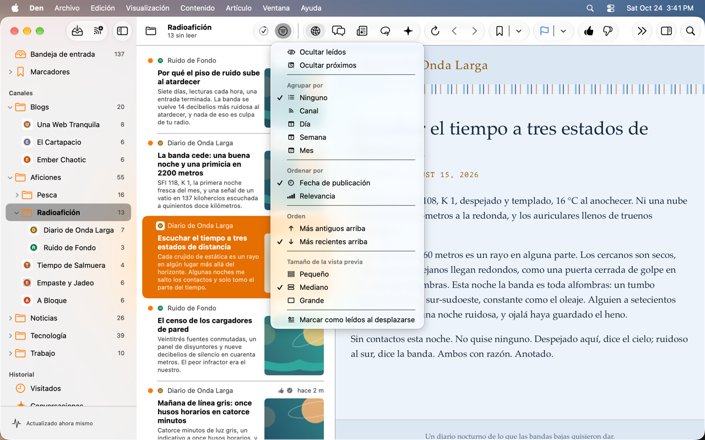
Task: Click the refresh article icon
Action: click(x=435, y=31)
